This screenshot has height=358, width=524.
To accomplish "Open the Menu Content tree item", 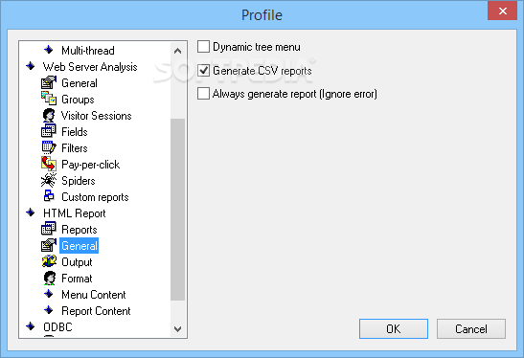I will tap(94, 295).
